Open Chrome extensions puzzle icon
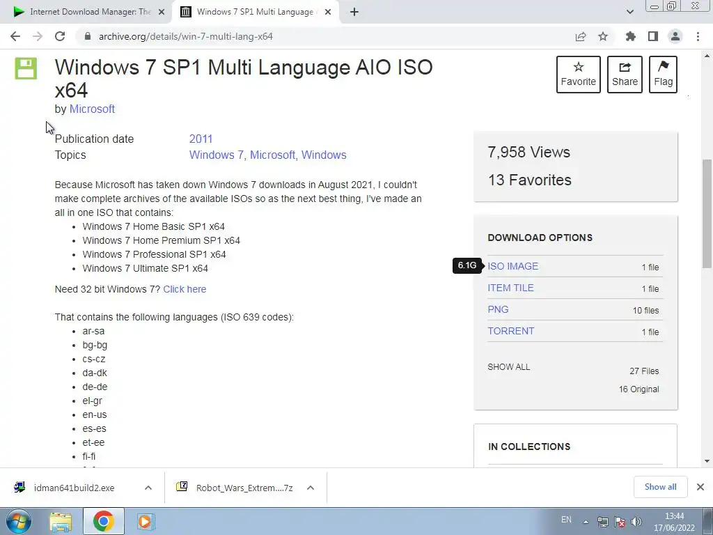This screenshot has height=535, width=713. tap(631, 36)
